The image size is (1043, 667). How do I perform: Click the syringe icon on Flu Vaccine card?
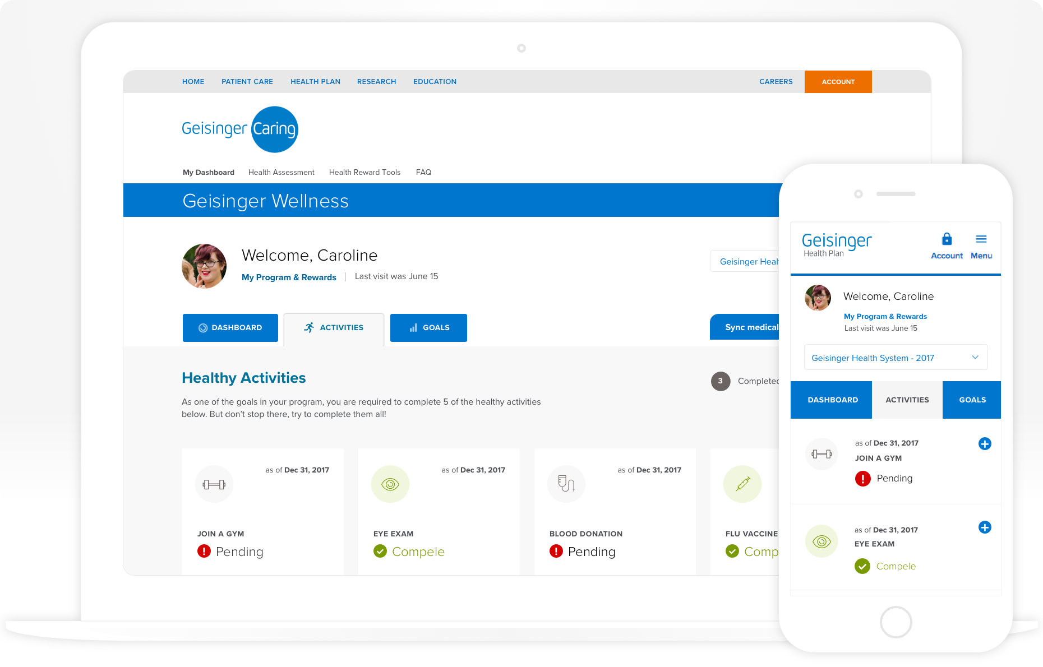tap(742, 484)
